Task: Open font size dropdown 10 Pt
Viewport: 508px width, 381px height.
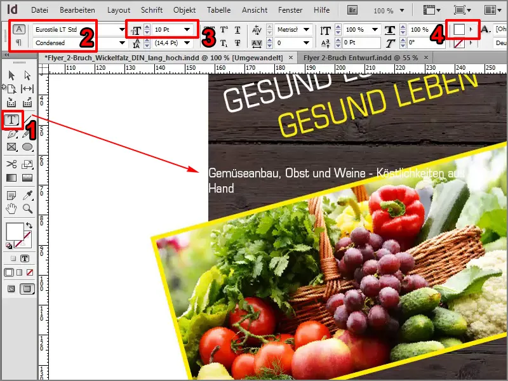Action: click(x=187, y=29)
